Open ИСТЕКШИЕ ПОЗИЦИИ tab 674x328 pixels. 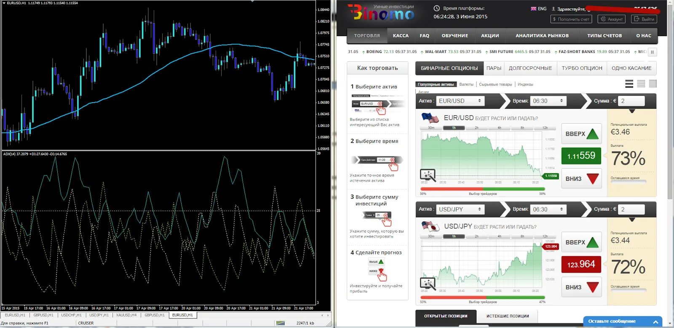click(x=508, y=316)
